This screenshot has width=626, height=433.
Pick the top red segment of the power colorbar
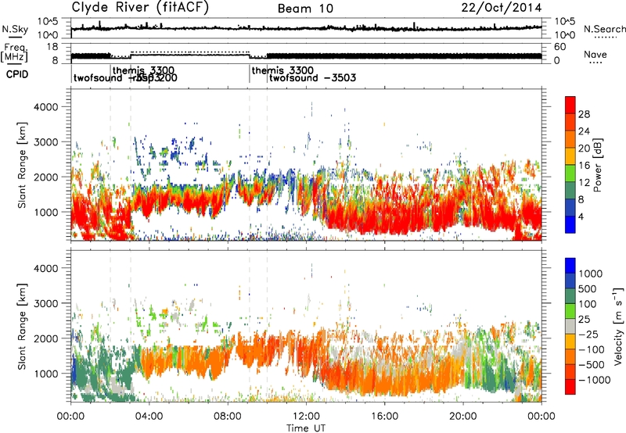(570, 105)
